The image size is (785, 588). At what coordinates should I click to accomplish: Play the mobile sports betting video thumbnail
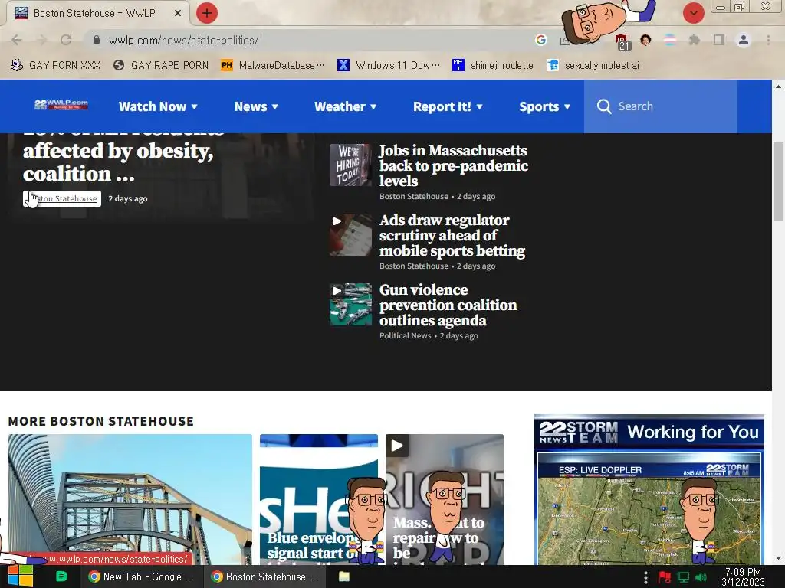pyautogui.click(x=350, y=235)
